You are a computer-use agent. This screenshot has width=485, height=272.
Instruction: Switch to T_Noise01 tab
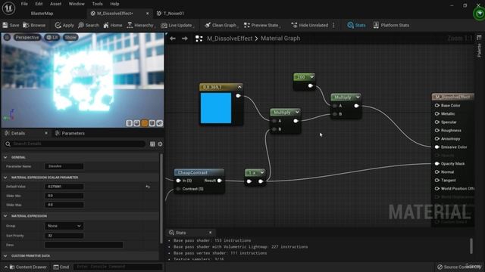coord(171,14)
